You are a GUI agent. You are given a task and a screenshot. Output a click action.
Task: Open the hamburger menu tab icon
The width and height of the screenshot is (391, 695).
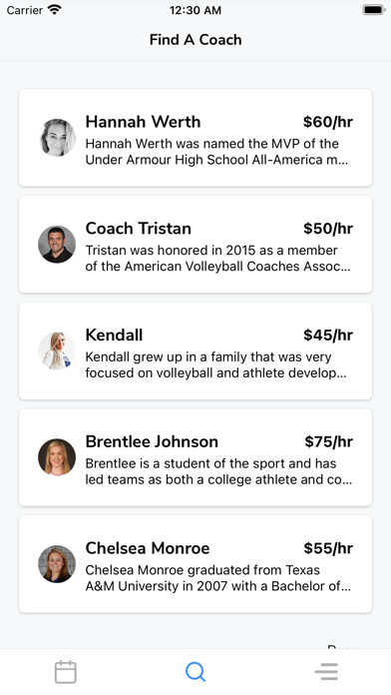(326, 672)
